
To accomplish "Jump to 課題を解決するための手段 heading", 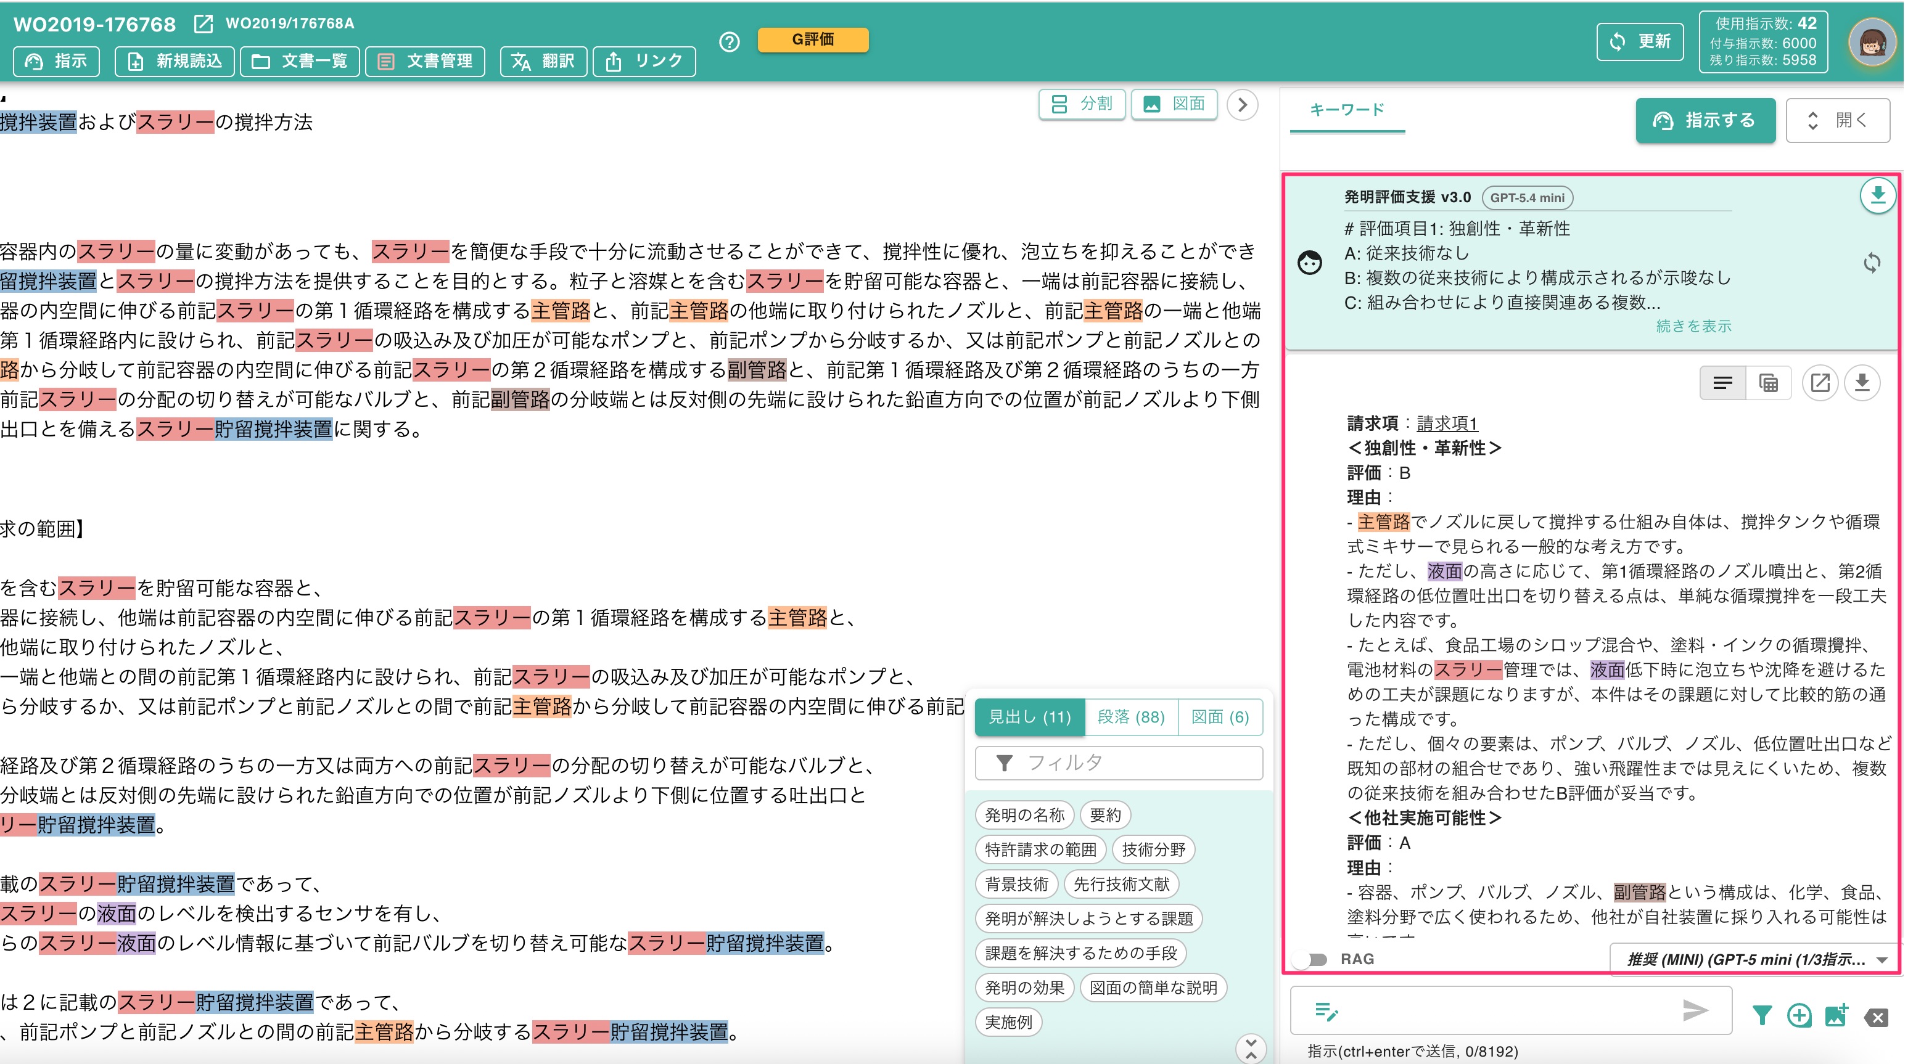I will 1080,953.
